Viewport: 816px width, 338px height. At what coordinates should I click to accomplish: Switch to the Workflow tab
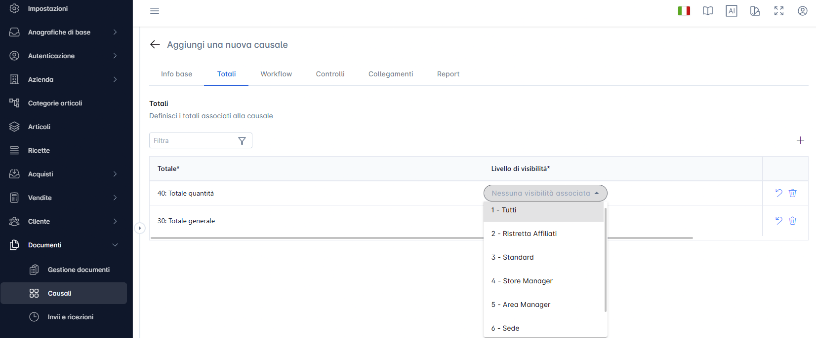point(276,74)
